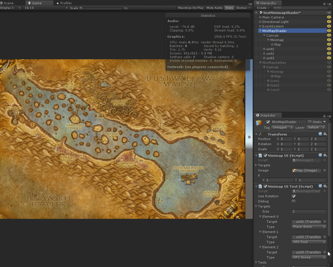This screenshot has width=333, height=267.
Task: Click the object picker for the unit1 target
Action: click(324, 222)
